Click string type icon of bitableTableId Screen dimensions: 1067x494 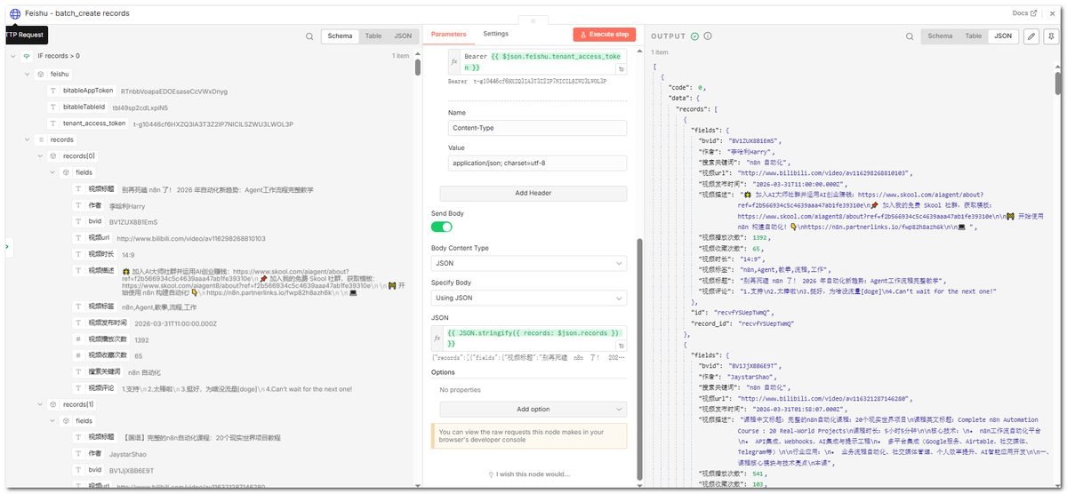click(53, 107)
